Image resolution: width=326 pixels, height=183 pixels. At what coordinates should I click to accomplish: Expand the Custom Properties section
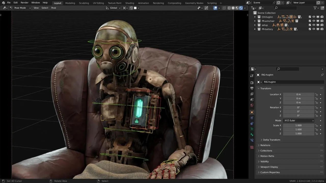point(270,172)
